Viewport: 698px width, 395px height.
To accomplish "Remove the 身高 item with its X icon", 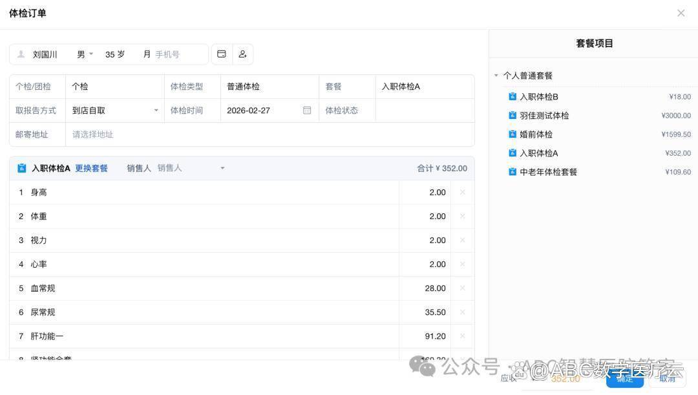I will 462,192.
